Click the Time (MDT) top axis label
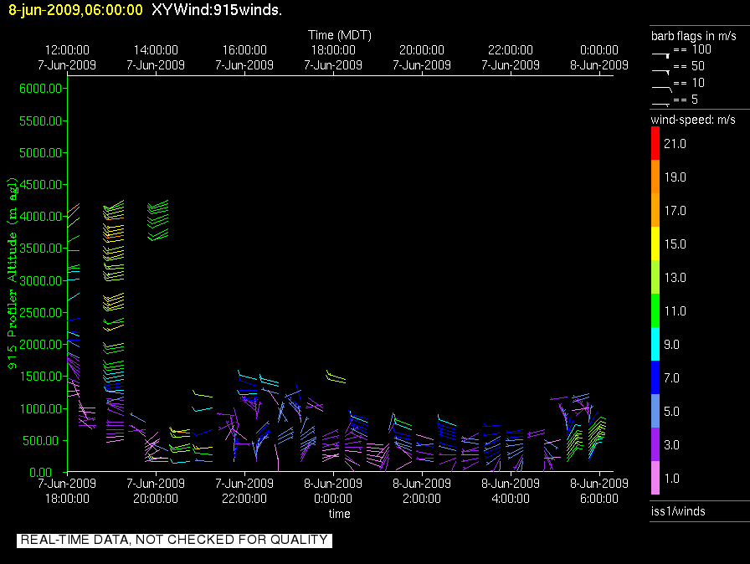 tap(339, 35)
